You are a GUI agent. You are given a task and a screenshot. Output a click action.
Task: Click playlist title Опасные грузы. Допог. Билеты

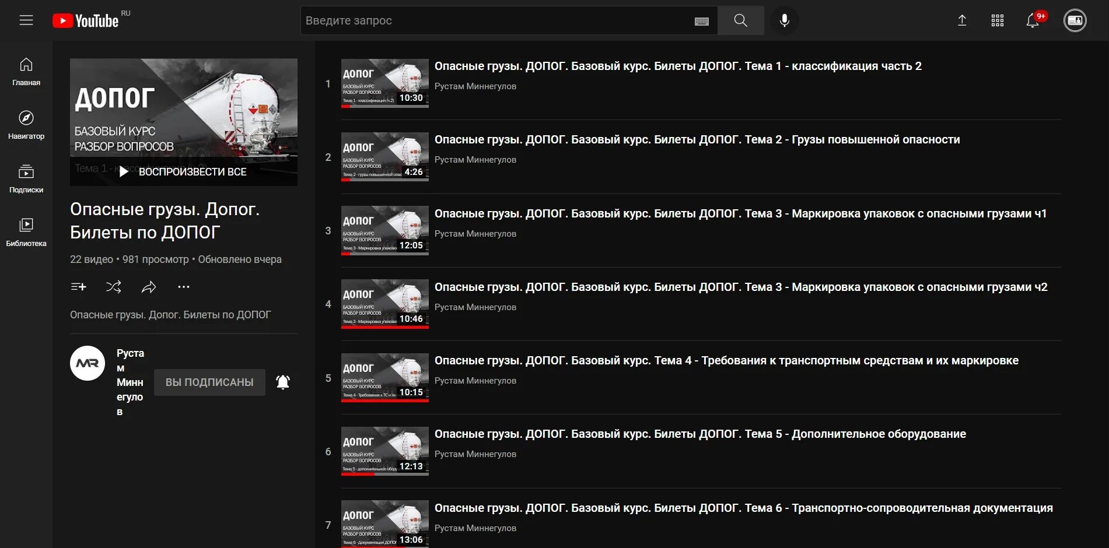click(x=165, y=220)
